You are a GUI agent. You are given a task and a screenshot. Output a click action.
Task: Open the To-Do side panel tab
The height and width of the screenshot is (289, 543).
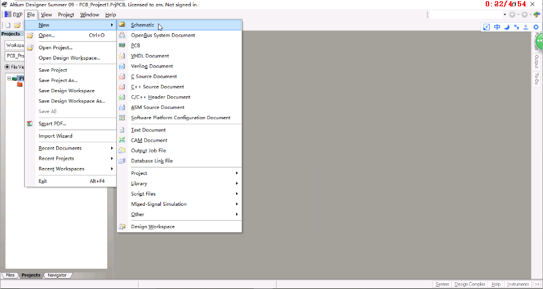[537, 79]
